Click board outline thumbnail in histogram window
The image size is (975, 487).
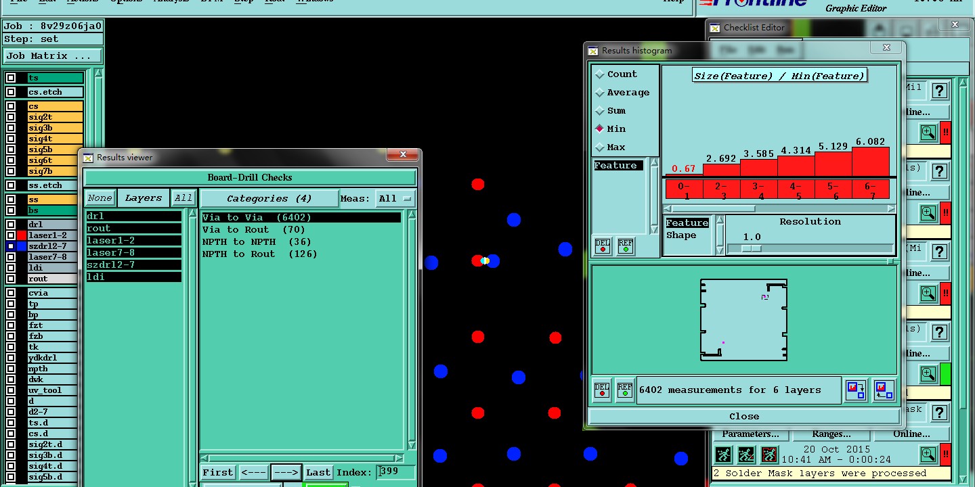click(x=744, y=320)
